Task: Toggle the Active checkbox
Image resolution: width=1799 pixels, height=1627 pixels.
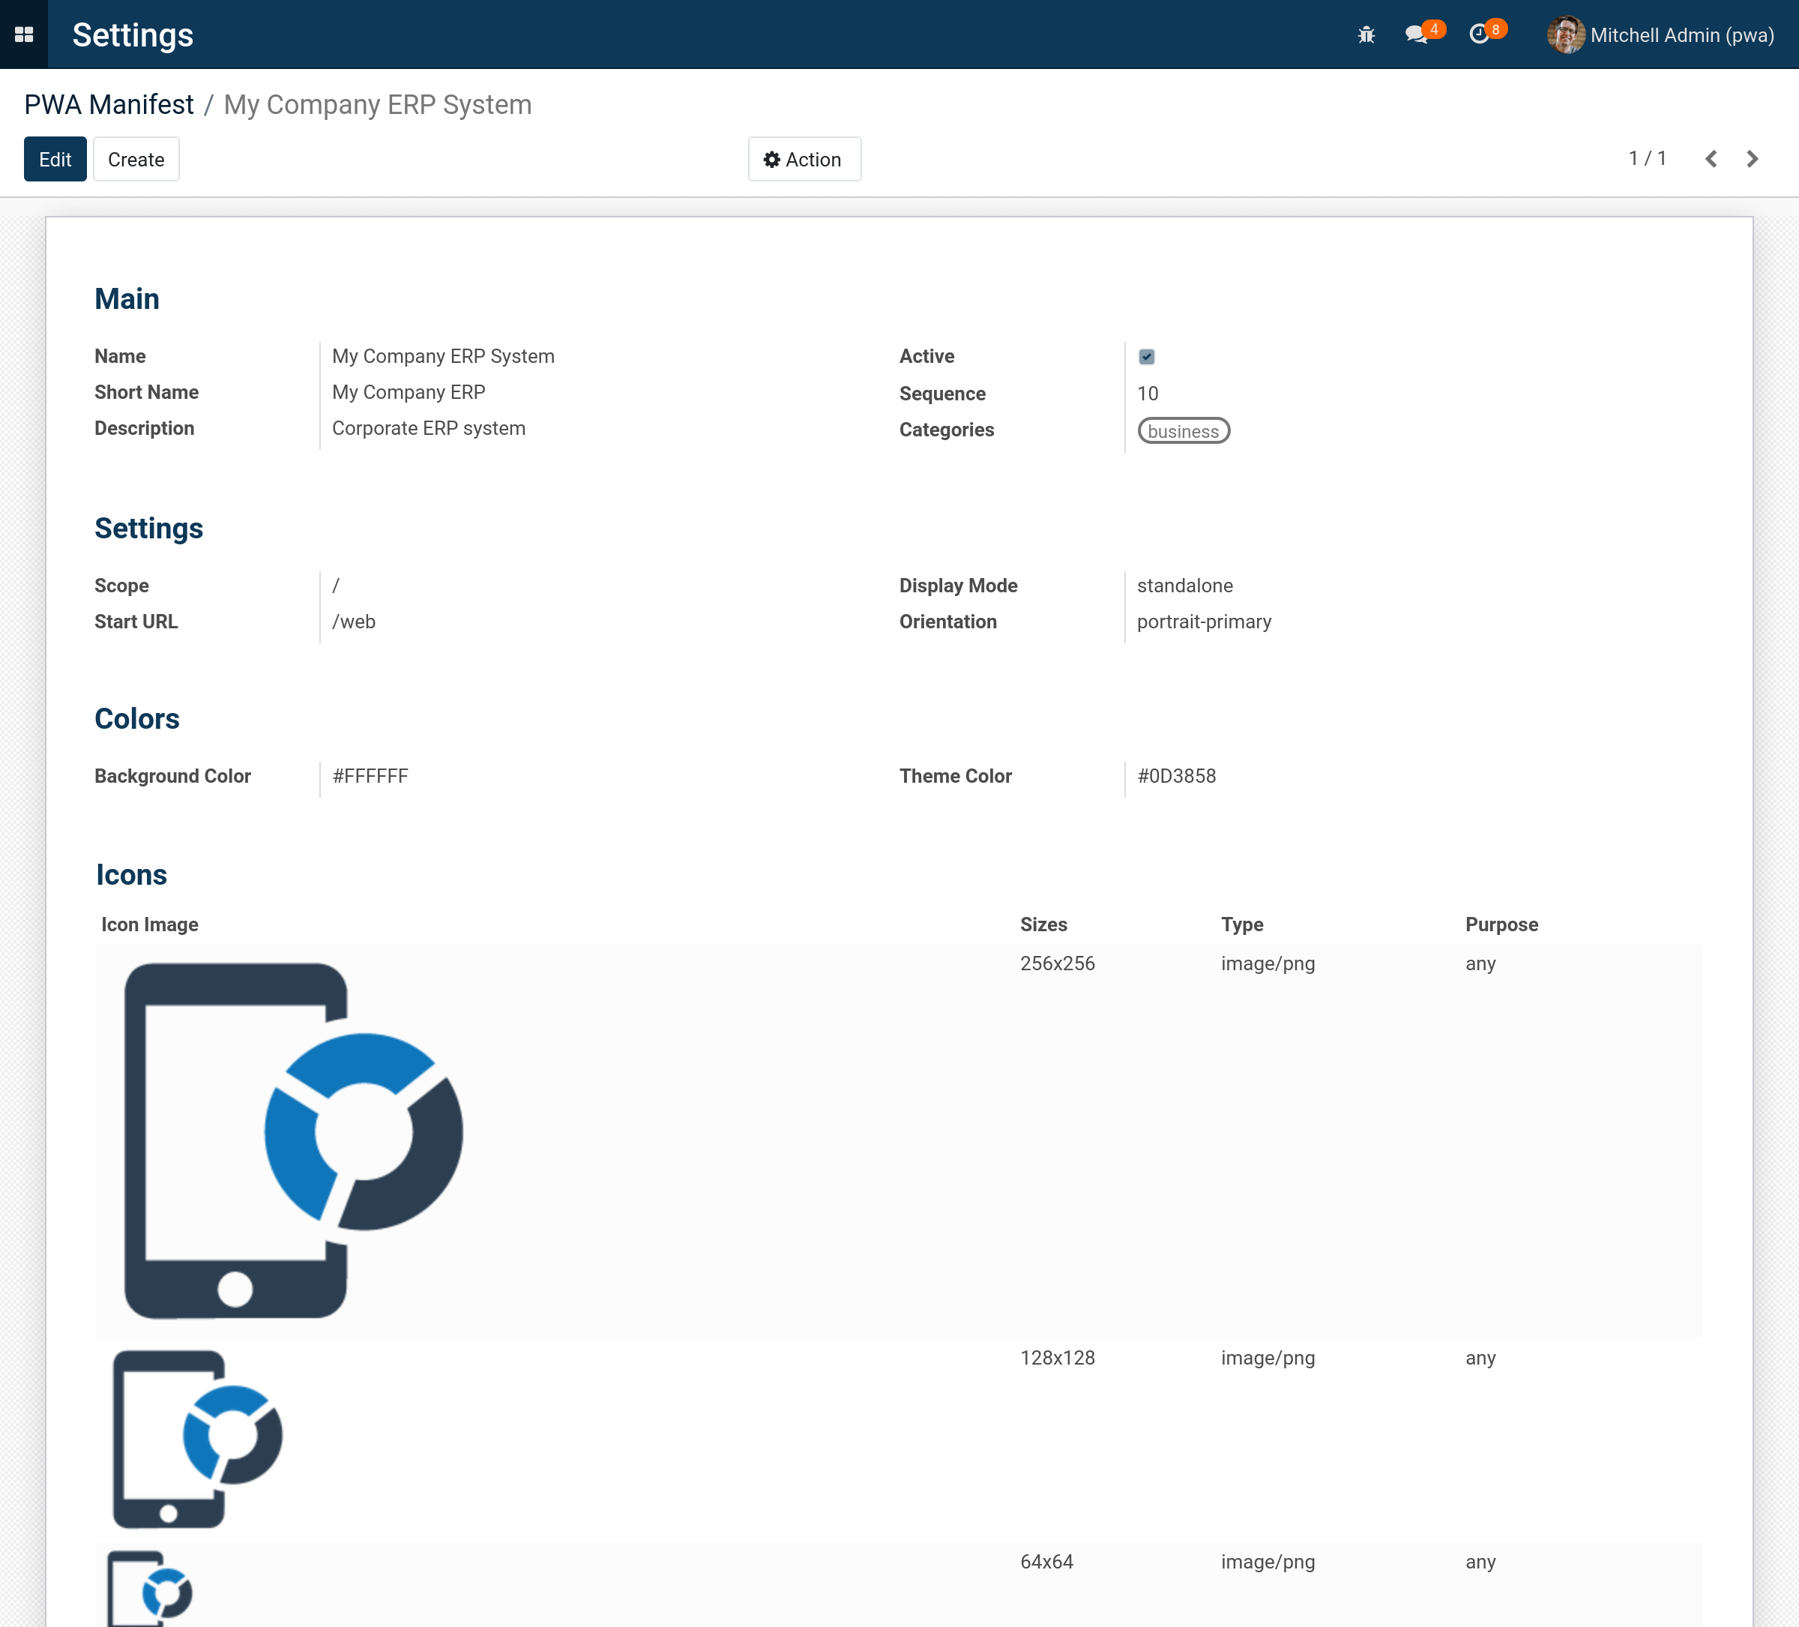Action: point(1147,357)
